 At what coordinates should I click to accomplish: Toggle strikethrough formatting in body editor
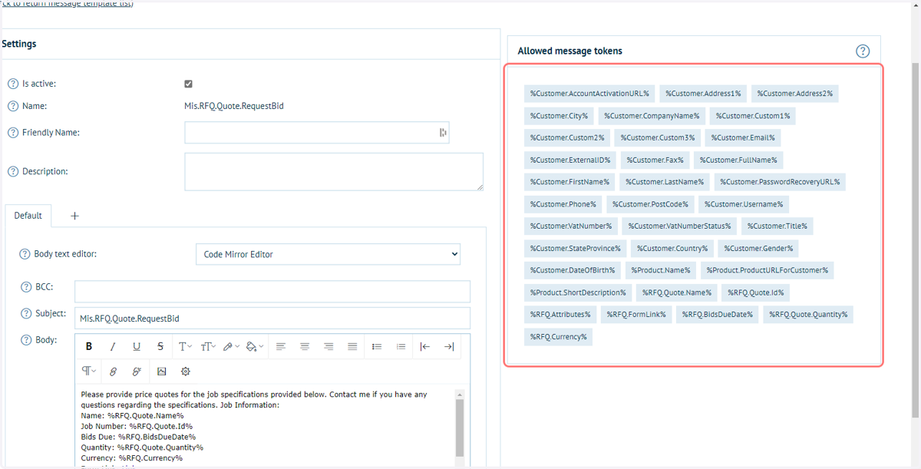click(x=160, y=347)
